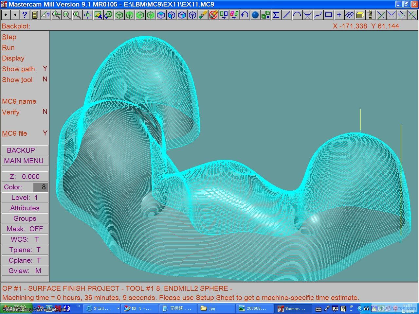Select the Point creation plus icon
The height and width of the screenshot is (314, 419).
(339, 15)
